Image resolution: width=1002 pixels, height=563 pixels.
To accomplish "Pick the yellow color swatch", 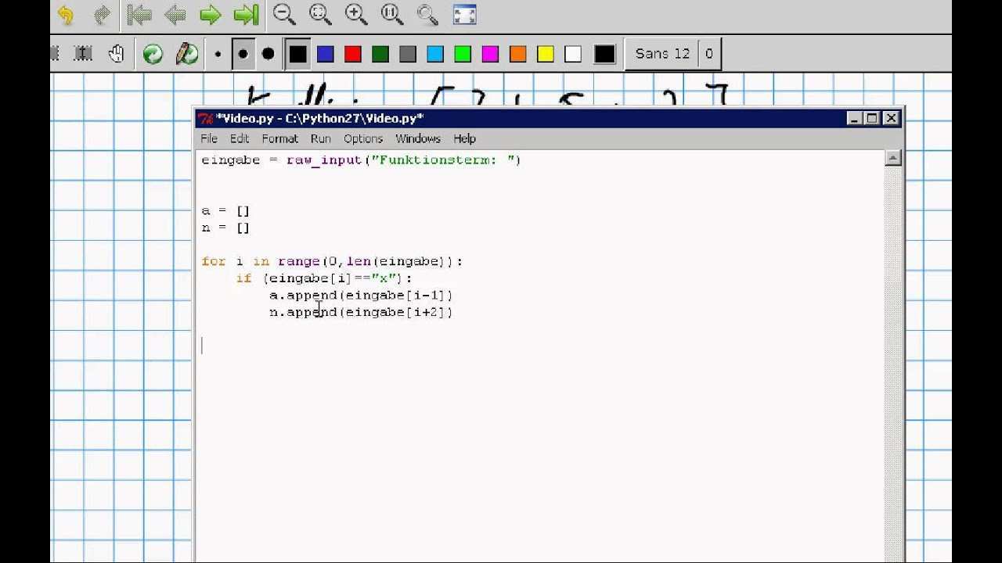I will pos(546,54).
